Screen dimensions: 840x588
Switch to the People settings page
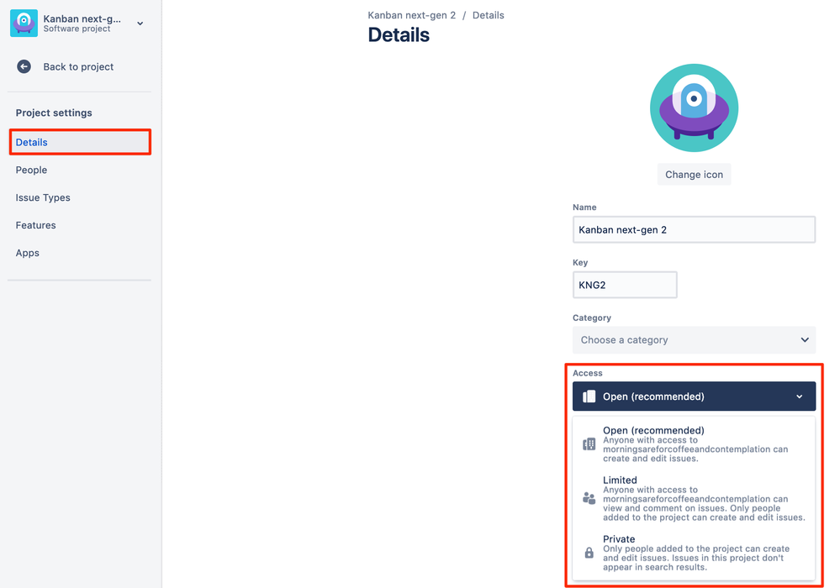31,170
